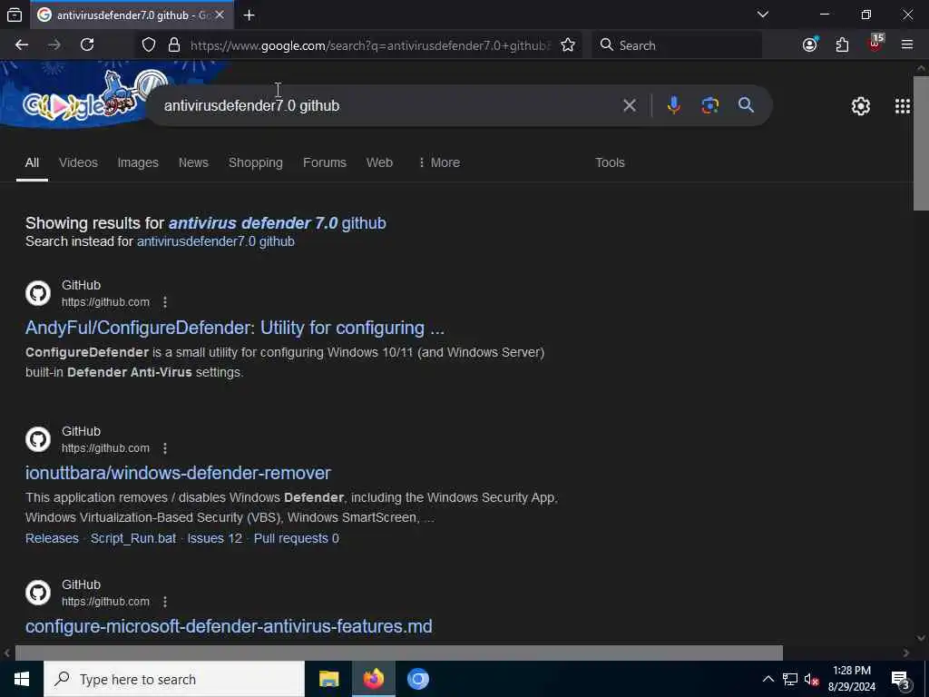Open the Firefox hamburger menu

907,45
